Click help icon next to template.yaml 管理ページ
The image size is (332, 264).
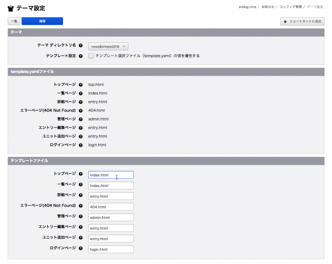click(81, 119)
